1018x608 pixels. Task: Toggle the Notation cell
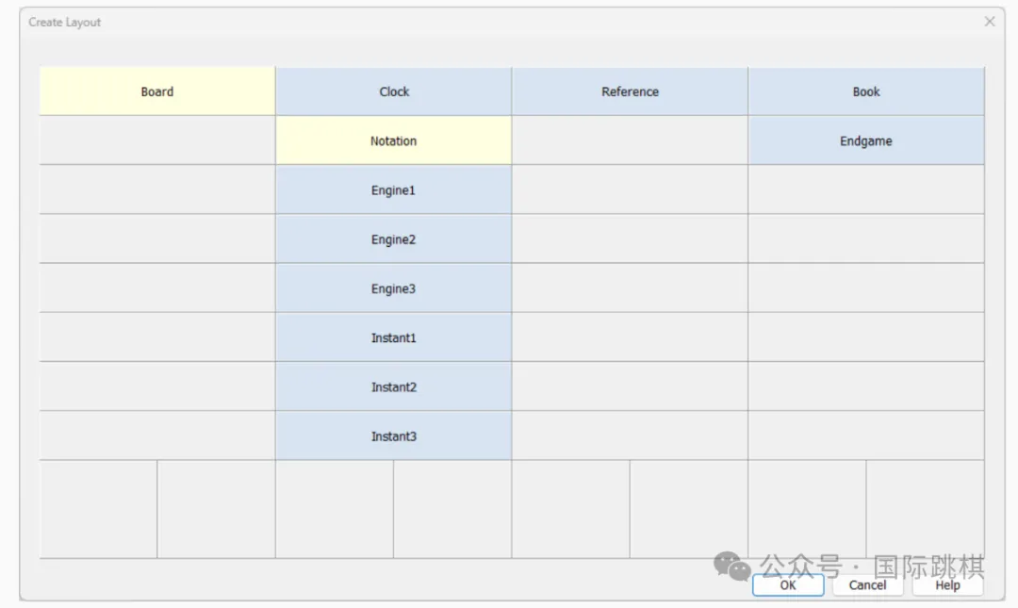(393, 141)
